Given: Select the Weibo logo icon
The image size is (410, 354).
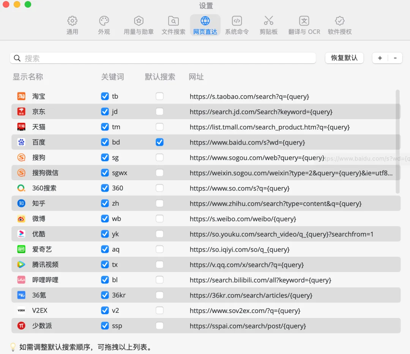Looking at the screenshot, I should pyautogui.click(x=21, y=219).
